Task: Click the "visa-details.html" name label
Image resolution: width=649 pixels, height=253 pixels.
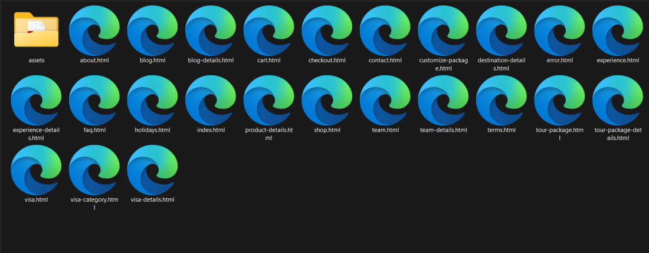Action: click(x=153, y=200)
